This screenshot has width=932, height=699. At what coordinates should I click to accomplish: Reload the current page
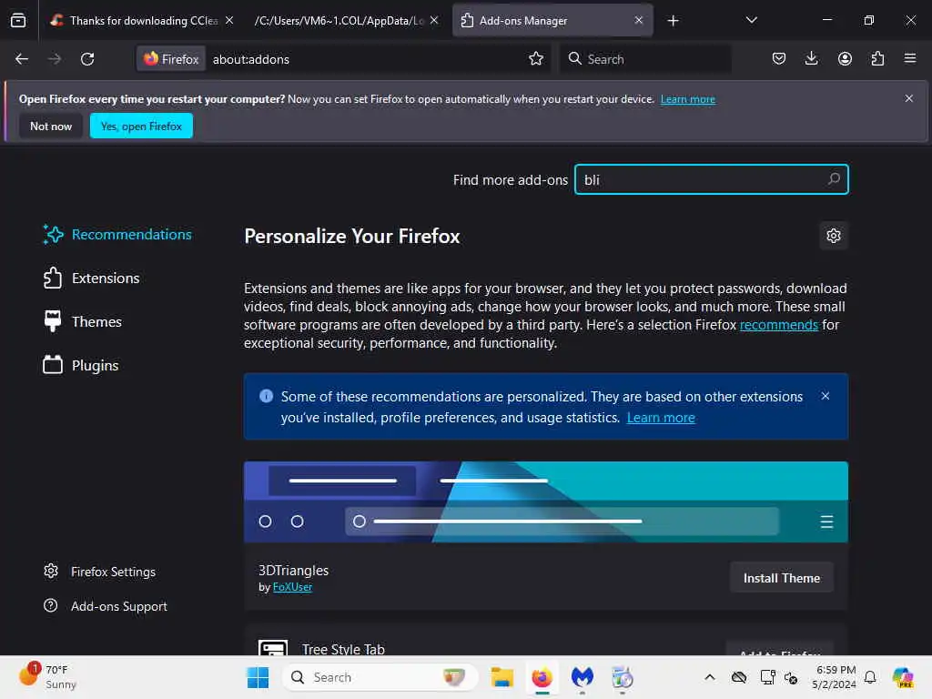87,59
